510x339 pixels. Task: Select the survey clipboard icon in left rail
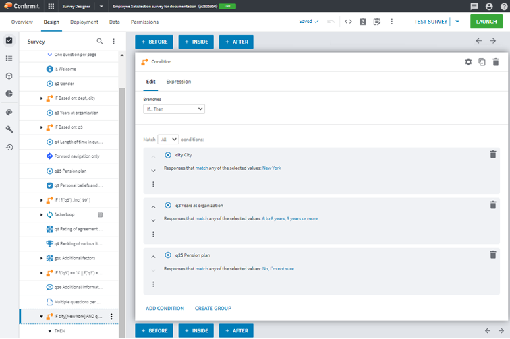(9, 40)
